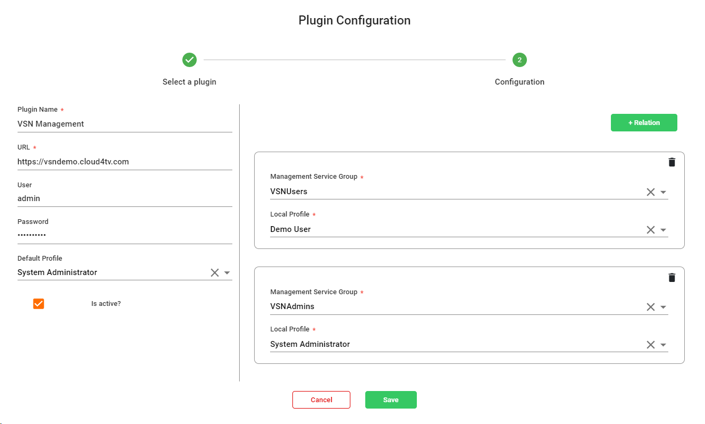This screenshot has width=705, height=424.
Task: Open the Demo User local profile dropdown
Action: pos(663,230)
